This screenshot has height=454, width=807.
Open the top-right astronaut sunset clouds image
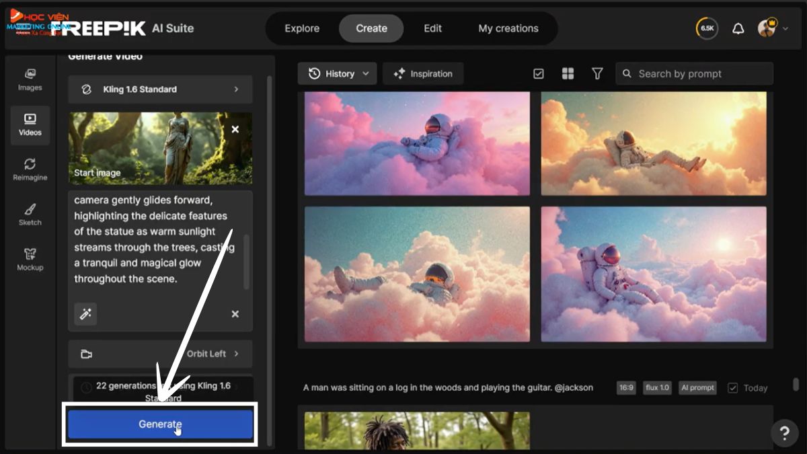pos(654,143)
